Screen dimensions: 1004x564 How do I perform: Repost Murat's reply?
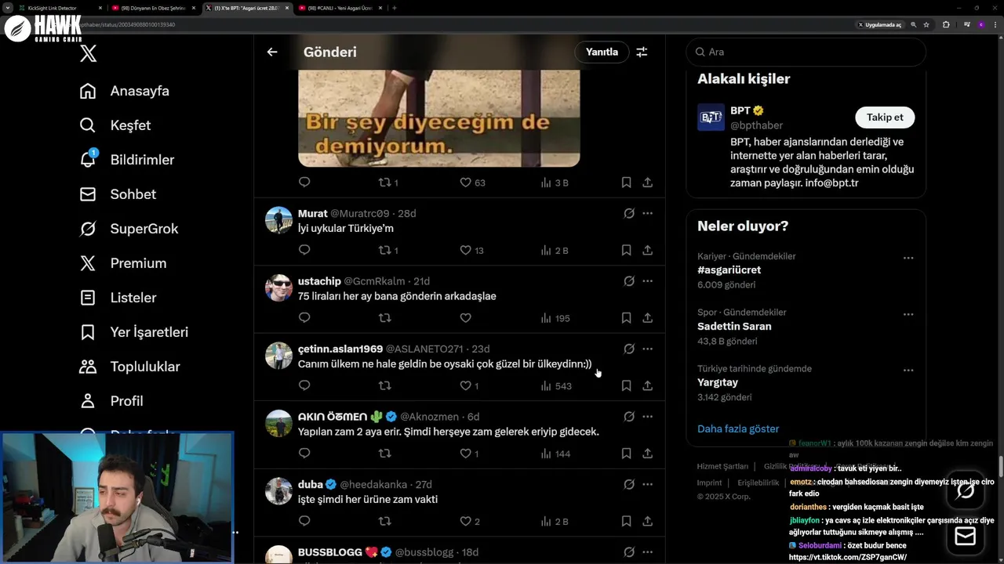tap(385, 250)
